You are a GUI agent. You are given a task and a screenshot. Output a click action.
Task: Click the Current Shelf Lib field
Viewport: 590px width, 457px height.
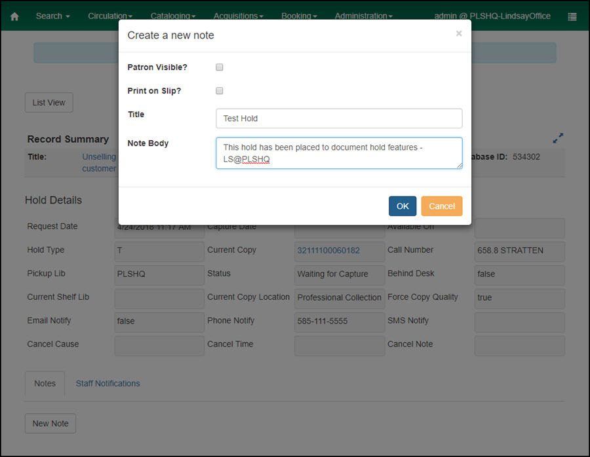pyautogui.click(x=159, y=298)
